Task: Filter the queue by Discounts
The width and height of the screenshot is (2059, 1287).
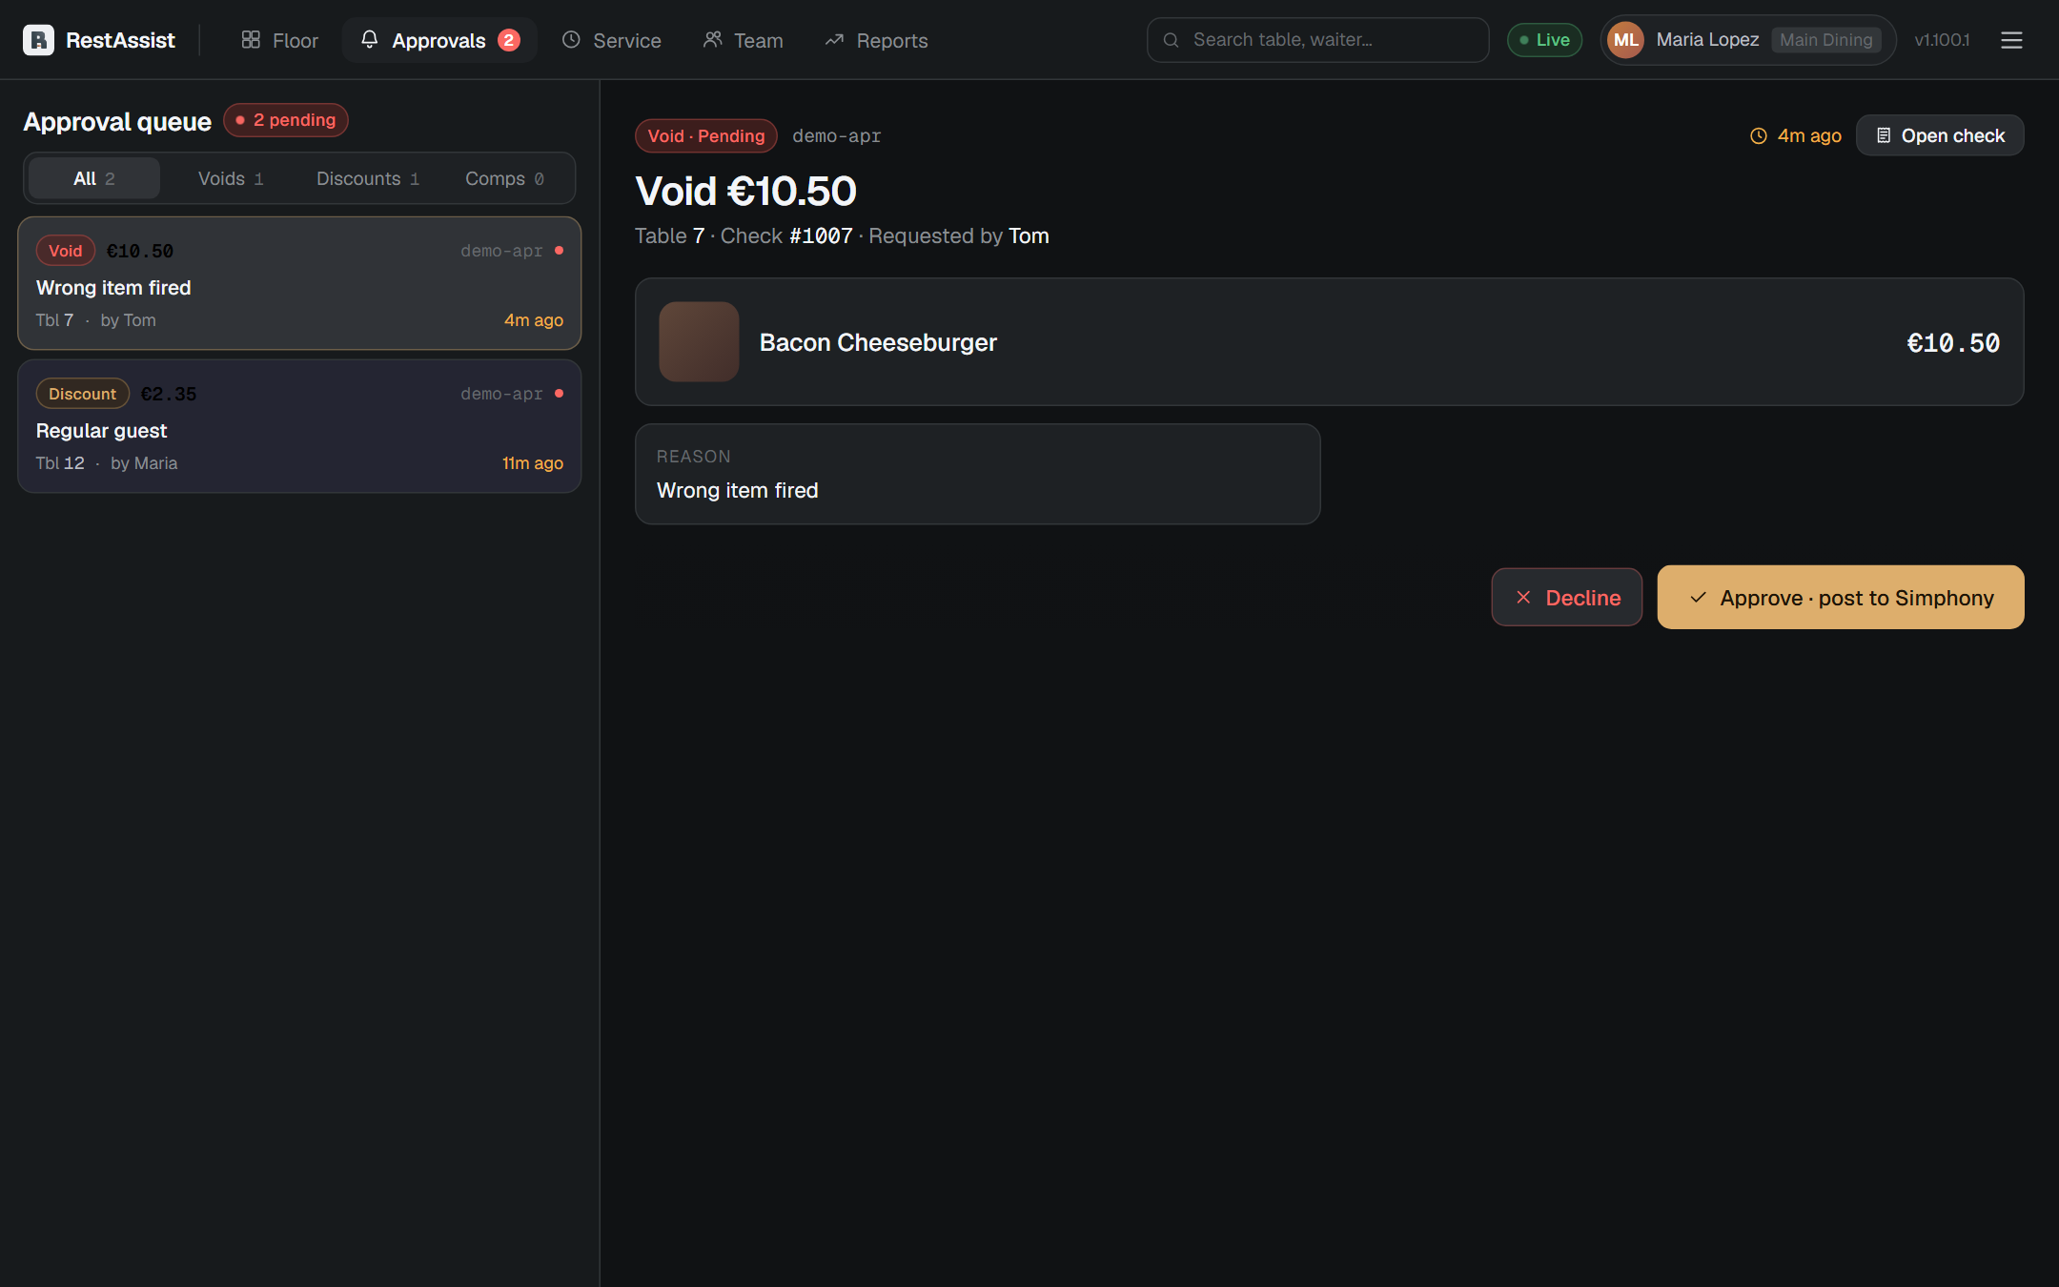Action: click(368, 178)
